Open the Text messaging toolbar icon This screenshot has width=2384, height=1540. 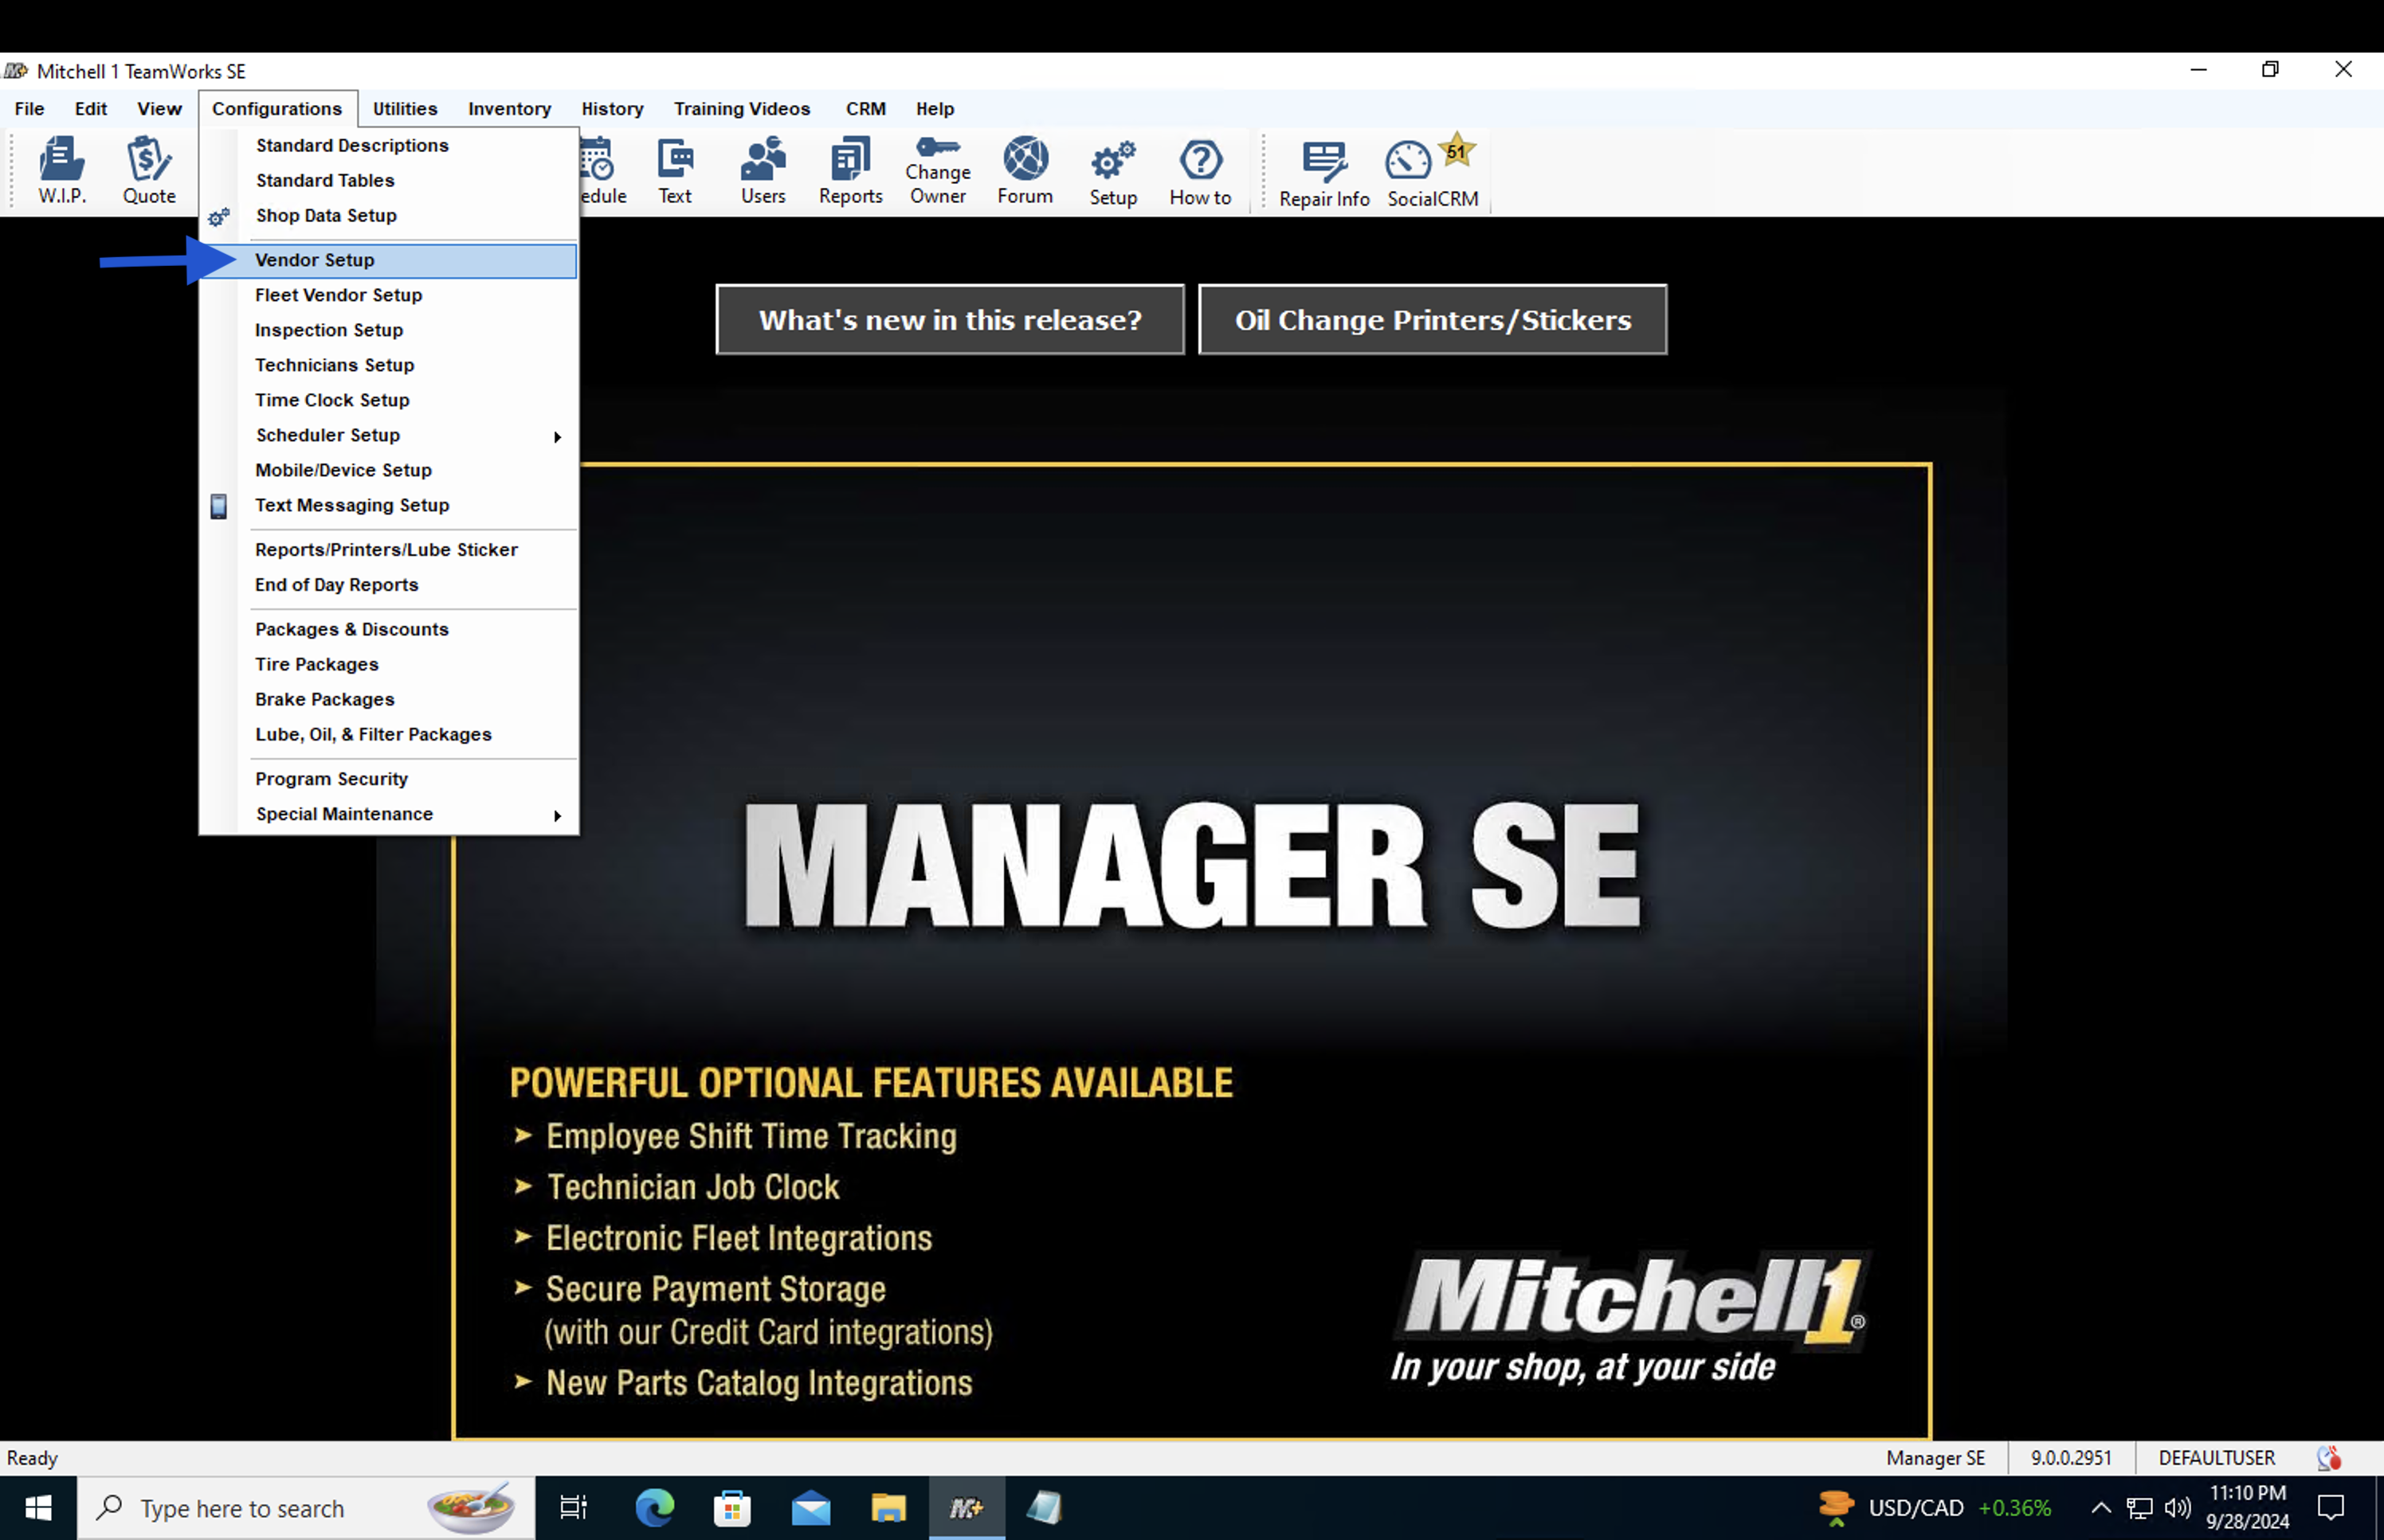click(674, 170)
